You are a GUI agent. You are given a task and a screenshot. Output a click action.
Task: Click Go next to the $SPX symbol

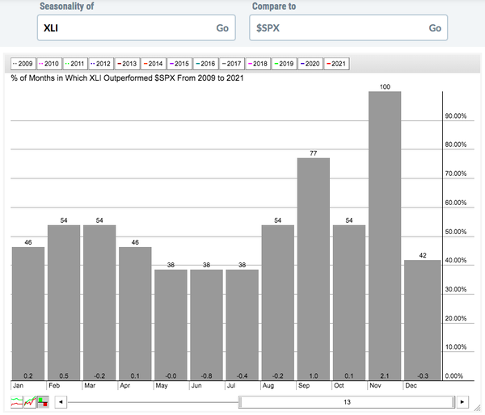point(435,27)
